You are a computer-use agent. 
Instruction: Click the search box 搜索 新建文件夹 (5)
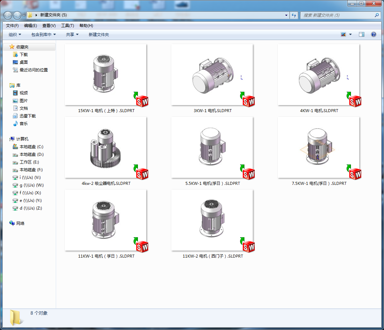tap(340, 15)
